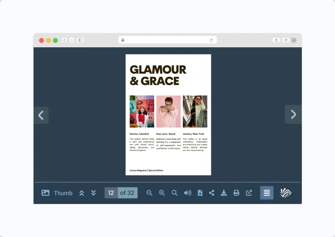335x237 pixels.
Task: Go to next page with right arrow
Action: click(293, 114)
